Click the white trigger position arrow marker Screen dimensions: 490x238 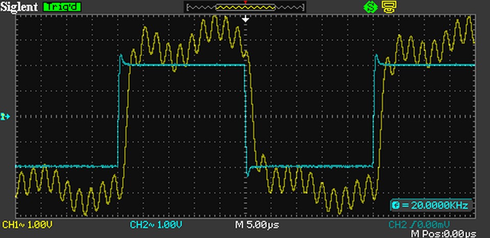point(246,19)
